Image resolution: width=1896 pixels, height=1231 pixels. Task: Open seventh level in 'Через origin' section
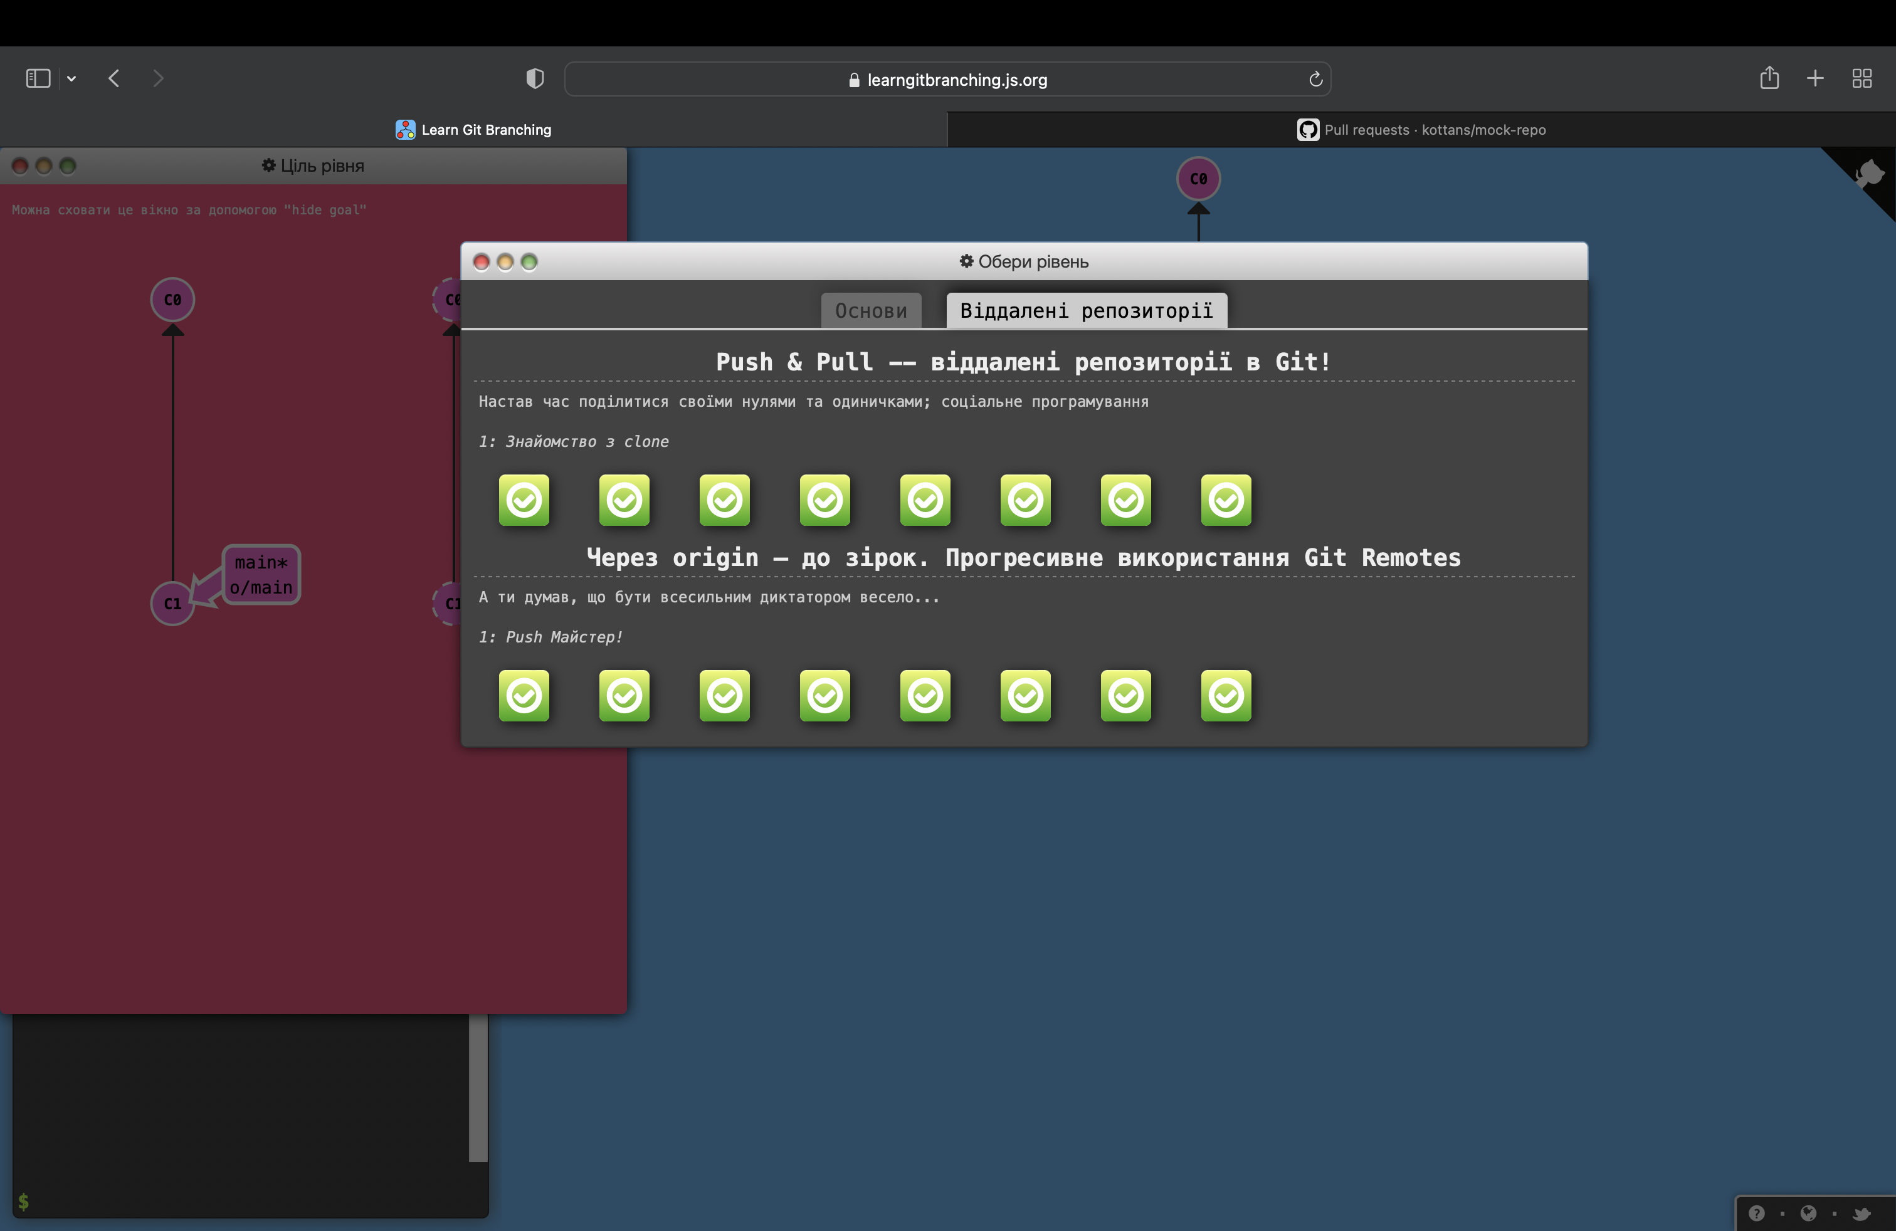click(x=1125, y=696)
